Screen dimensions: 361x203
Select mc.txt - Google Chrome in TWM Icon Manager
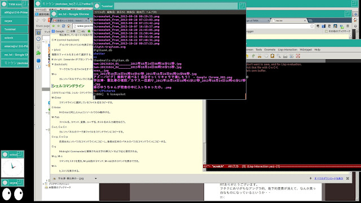15,55
